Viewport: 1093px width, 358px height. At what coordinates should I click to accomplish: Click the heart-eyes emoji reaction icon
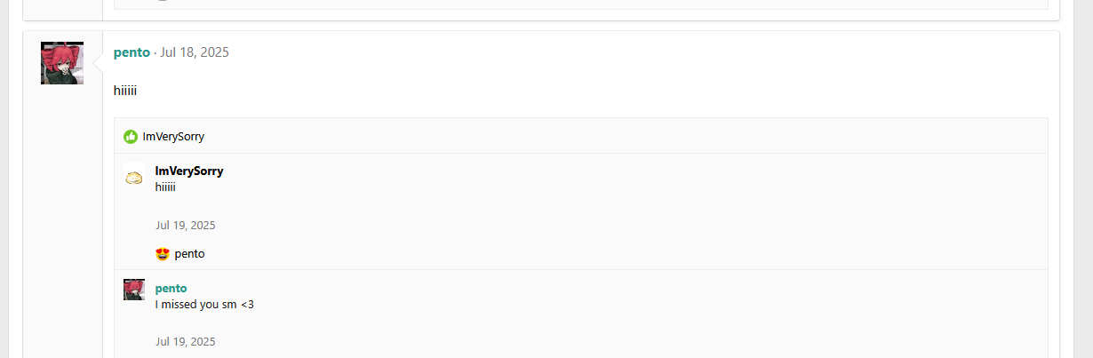click(x=163, y=254)
